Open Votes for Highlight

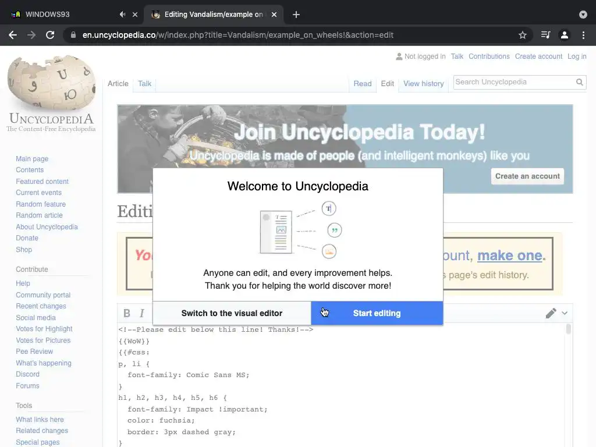pyautogui.click(x=44, y=329)
